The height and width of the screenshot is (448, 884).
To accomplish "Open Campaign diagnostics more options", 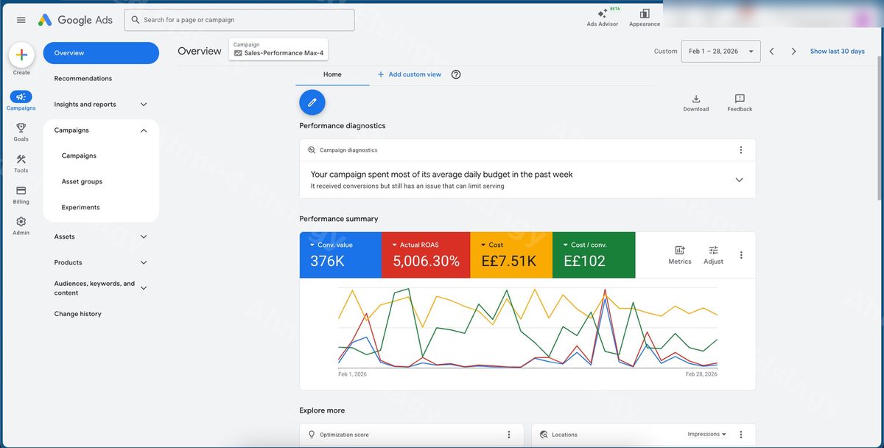I will point(741,150).
